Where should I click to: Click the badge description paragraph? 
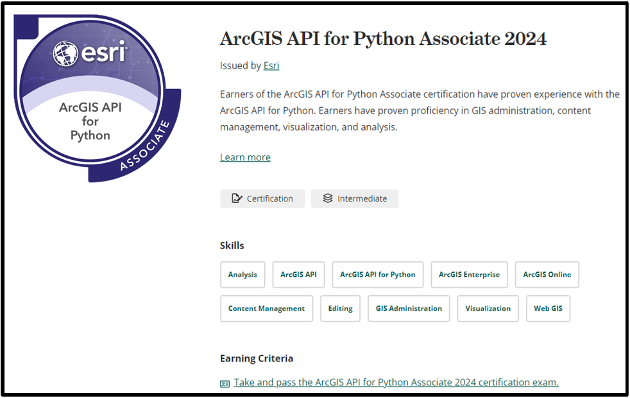420,110
